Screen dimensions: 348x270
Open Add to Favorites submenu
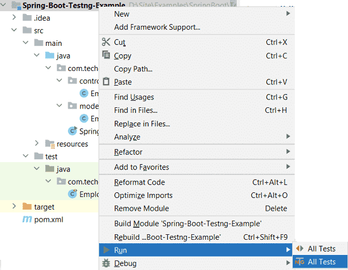coord(197,167)
